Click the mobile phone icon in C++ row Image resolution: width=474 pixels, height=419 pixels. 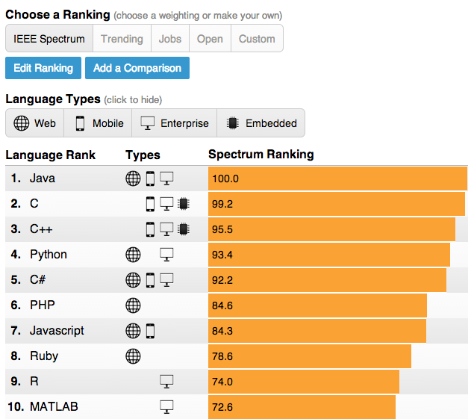pyautogui.click(x=150, y=229)
